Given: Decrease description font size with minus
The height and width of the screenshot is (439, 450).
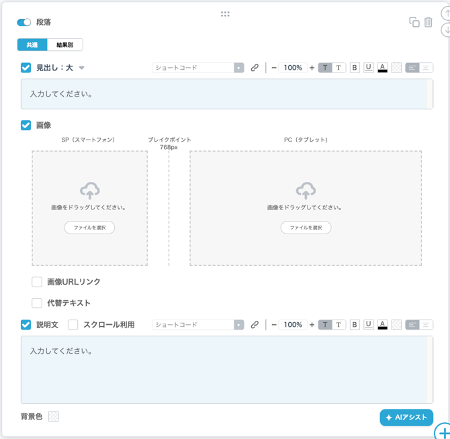Looking at the screenshot, I should click(274, 325).
